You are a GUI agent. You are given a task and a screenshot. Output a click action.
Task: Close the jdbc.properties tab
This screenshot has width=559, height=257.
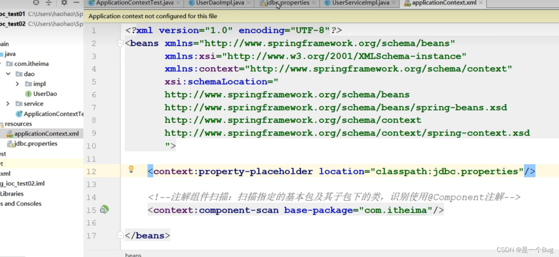[314, 3]
